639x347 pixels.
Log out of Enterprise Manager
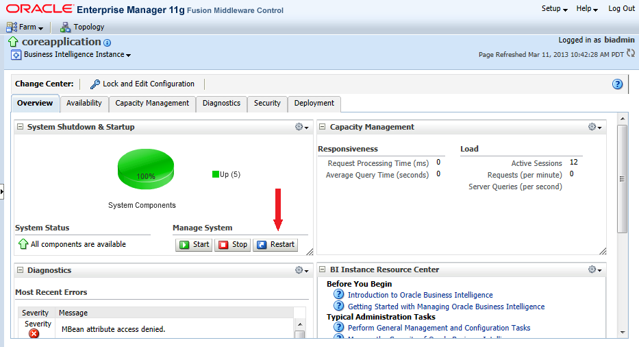pyautogui.click(x=621, y=9)
